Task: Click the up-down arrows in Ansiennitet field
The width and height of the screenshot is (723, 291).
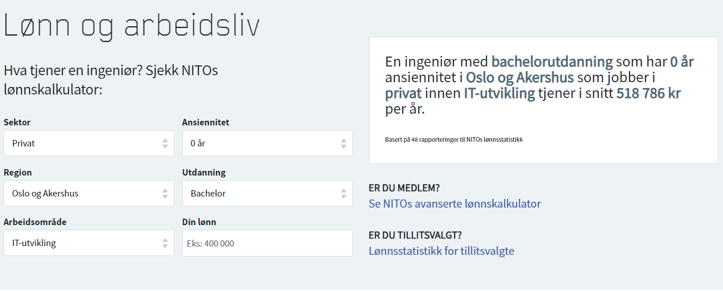Action: (x=344, y=143)
